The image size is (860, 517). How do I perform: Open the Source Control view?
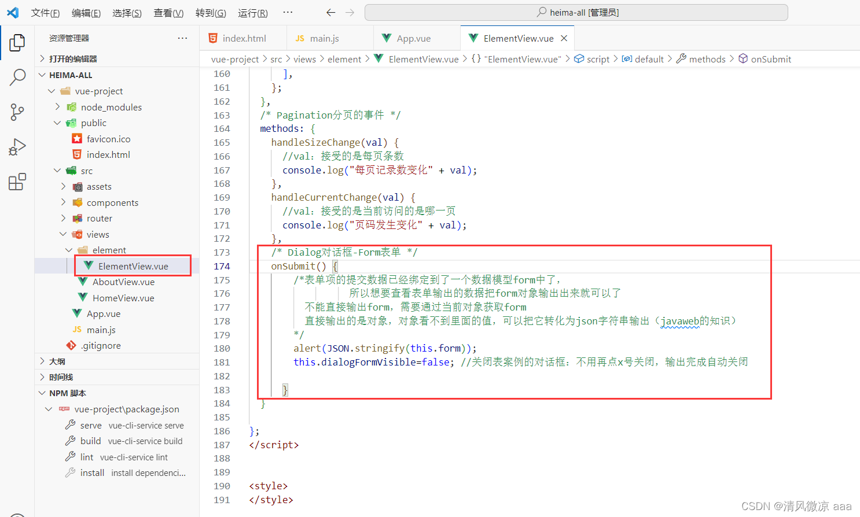17,112
